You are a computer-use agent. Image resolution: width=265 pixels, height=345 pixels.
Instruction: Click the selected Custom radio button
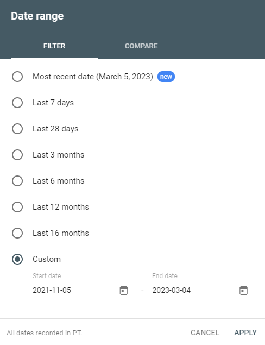click(17, 259)
